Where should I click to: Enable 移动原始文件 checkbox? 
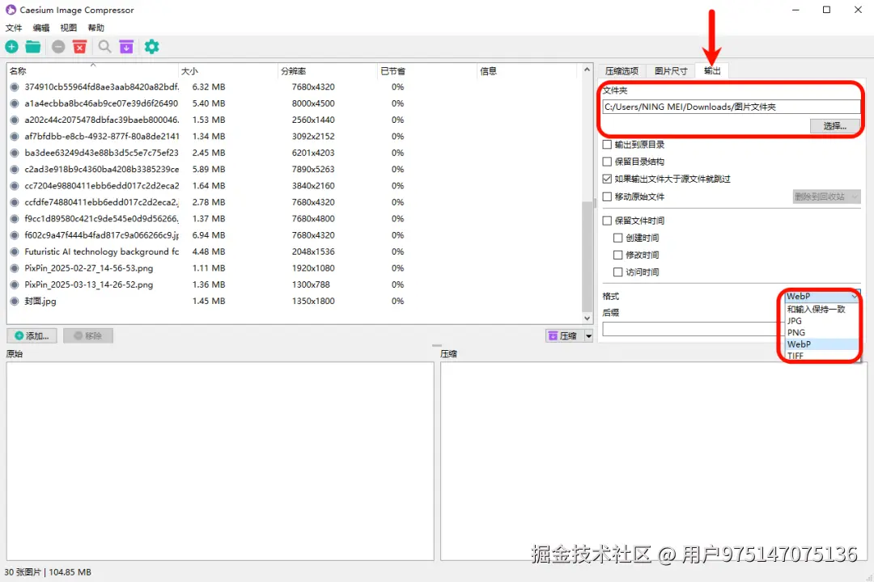tap(607, 196)
